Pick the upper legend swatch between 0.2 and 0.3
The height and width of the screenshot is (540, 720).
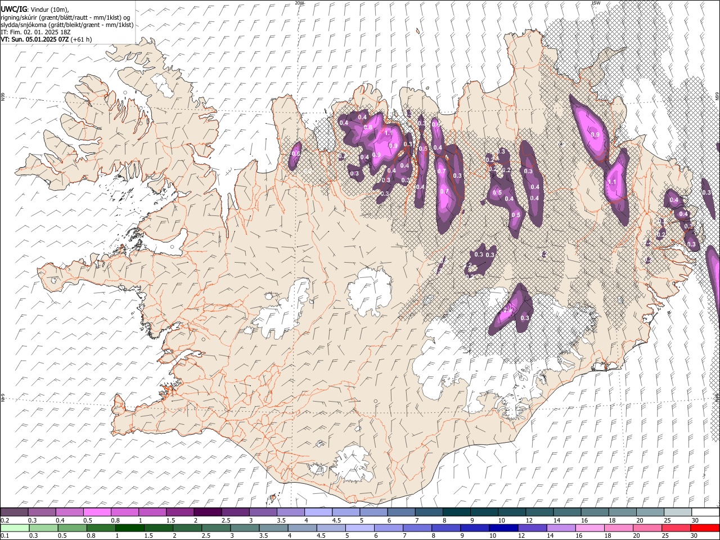(15, 512)
